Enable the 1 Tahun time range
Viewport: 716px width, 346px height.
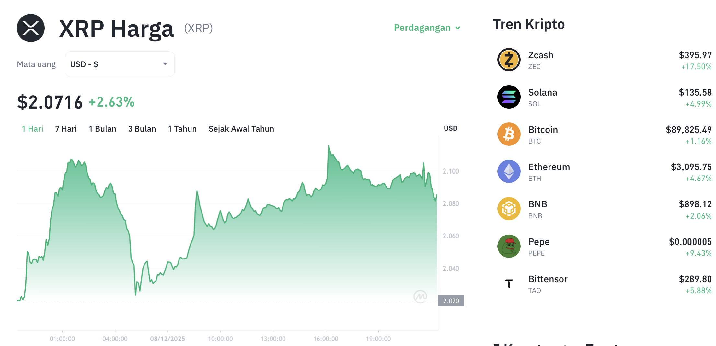click(182, 129)
